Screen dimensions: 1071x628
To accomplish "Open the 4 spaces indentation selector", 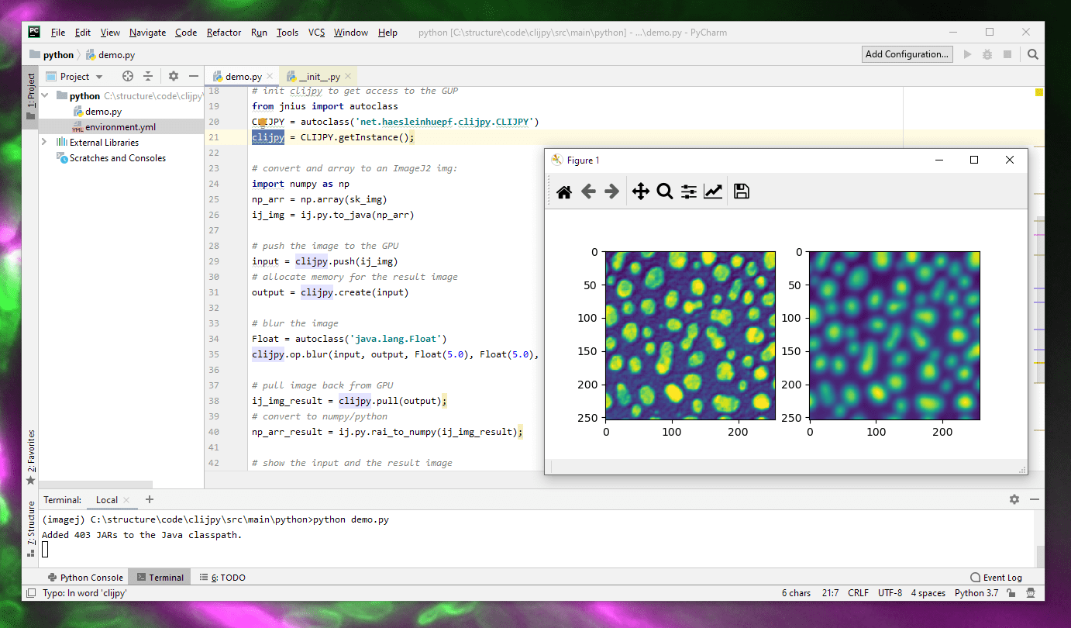I will point(928,593).
